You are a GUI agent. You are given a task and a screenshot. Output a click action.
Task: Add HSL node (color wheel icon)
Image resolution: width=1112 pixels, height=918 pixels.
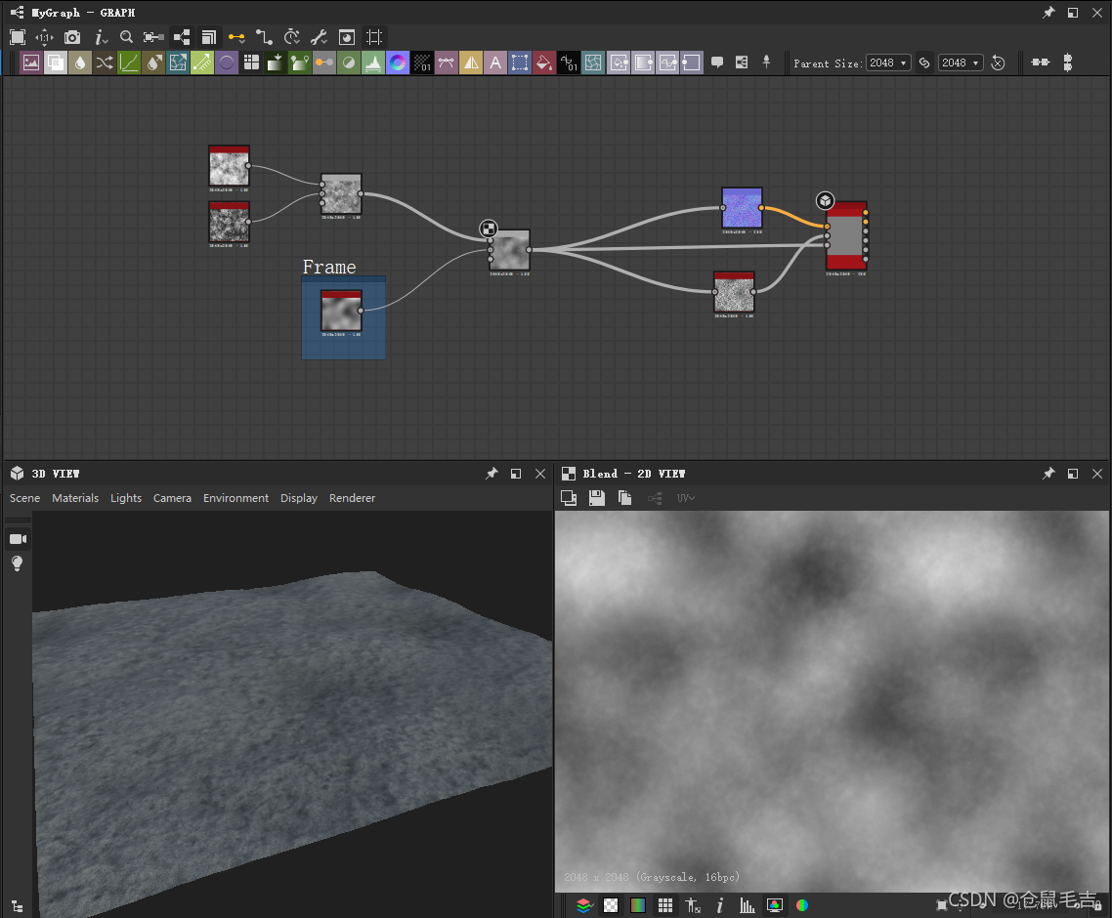(398, 63)
